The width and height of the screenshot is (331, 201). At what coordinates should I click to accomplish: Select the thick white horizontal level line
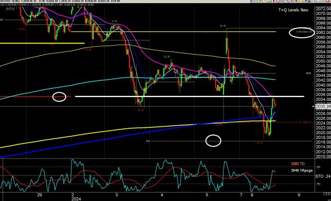pyautogui.click(x=190, y=97)
